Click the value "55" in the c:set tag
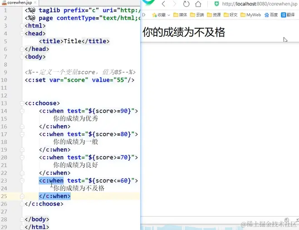 (x=121, y=80)
